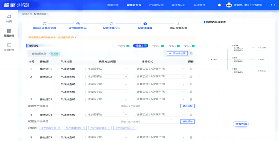Click the 排放源05 cell
Viewport: 279px width, 141px height.
(46, 137)
